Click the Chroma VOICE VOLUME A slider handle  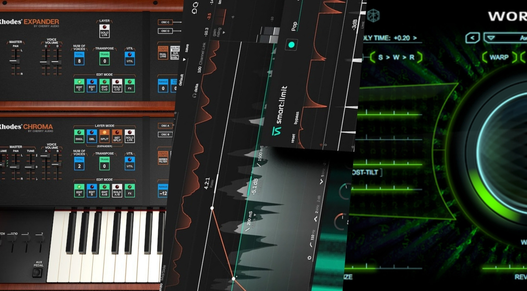pos(44,156)
